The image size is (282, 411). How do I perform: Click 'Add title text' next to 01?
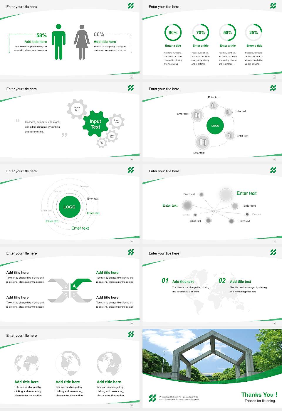183,282
